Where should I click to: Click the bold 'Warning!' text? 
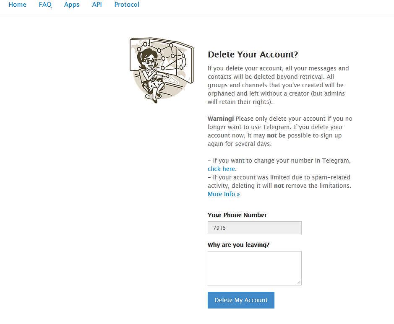tap(221, 119)
